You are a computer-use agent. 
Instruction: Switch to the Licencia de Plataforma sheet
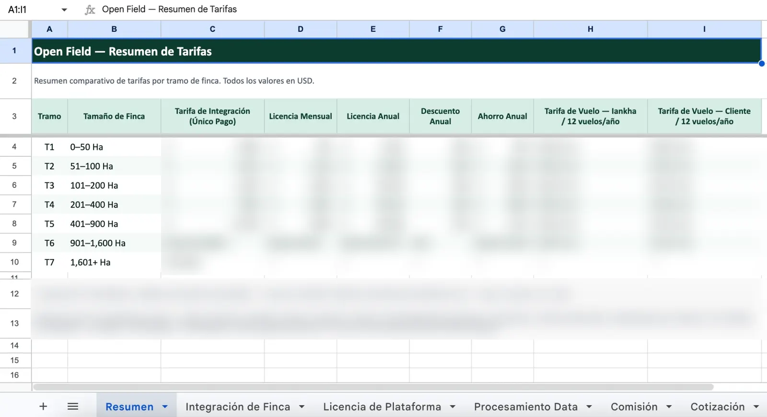pyautogui.click(x=382, y=406)
